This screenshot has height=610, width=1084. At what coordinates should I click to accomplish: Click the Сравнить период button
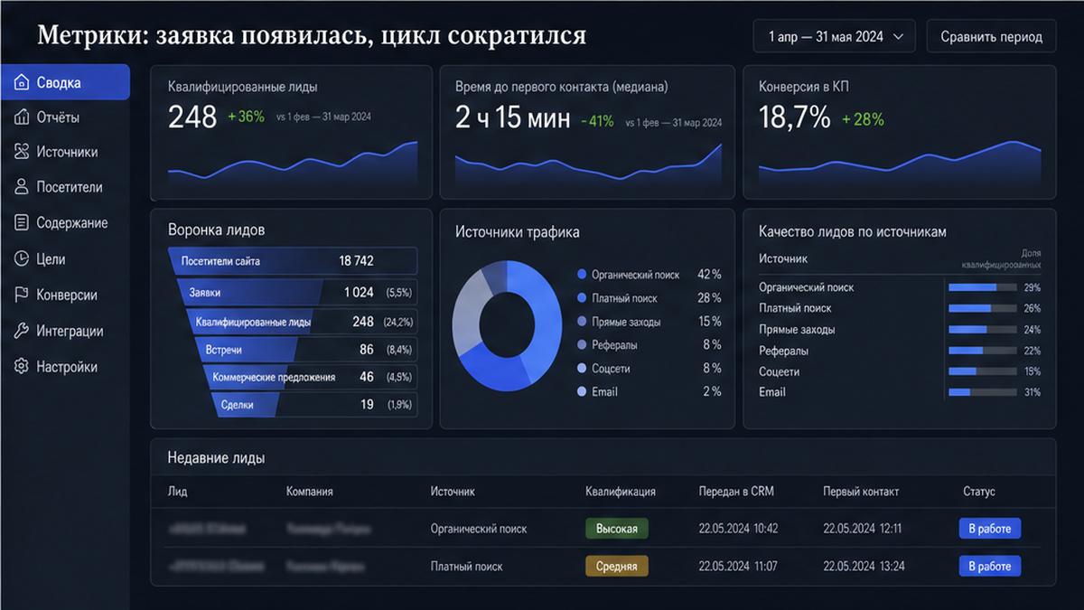pos(991,37)
